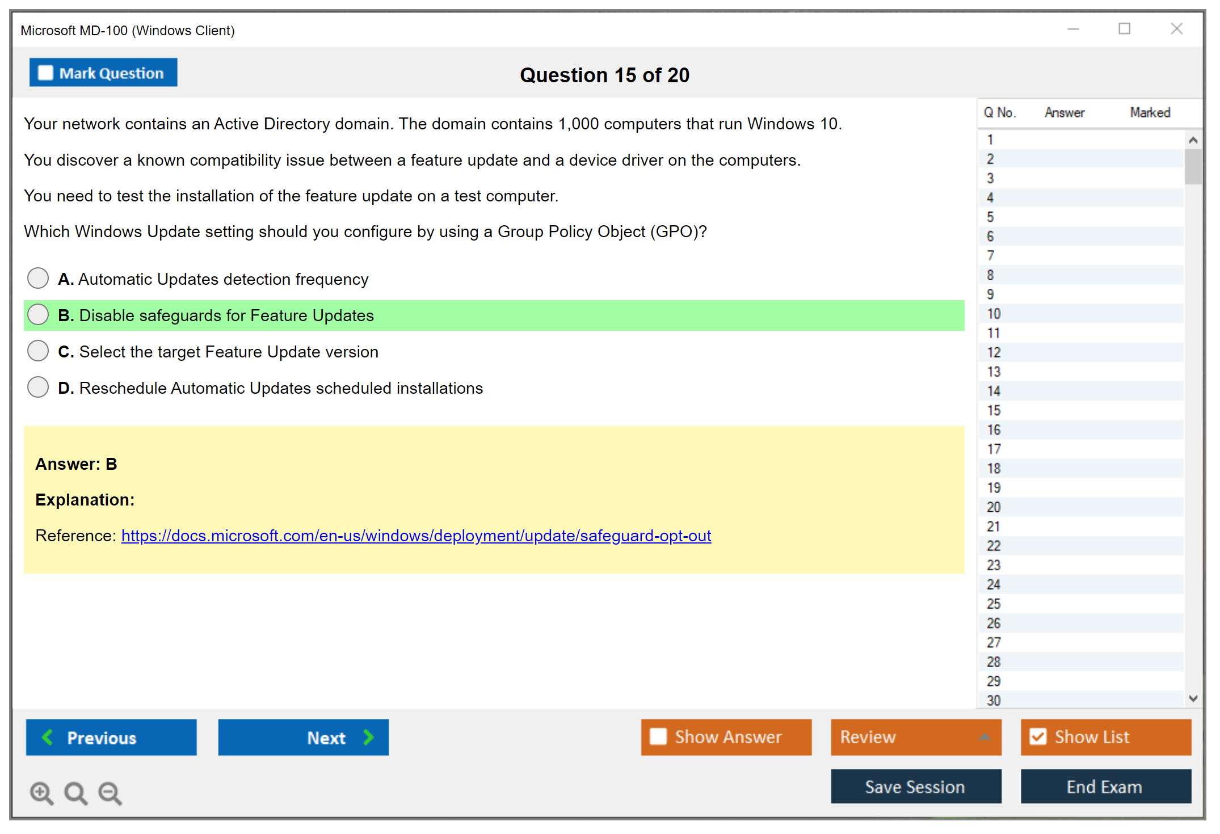The image size is (1220, 834).
Task: Click the End Exam button
Action: pyautogui.click(x=1105, y=786)
